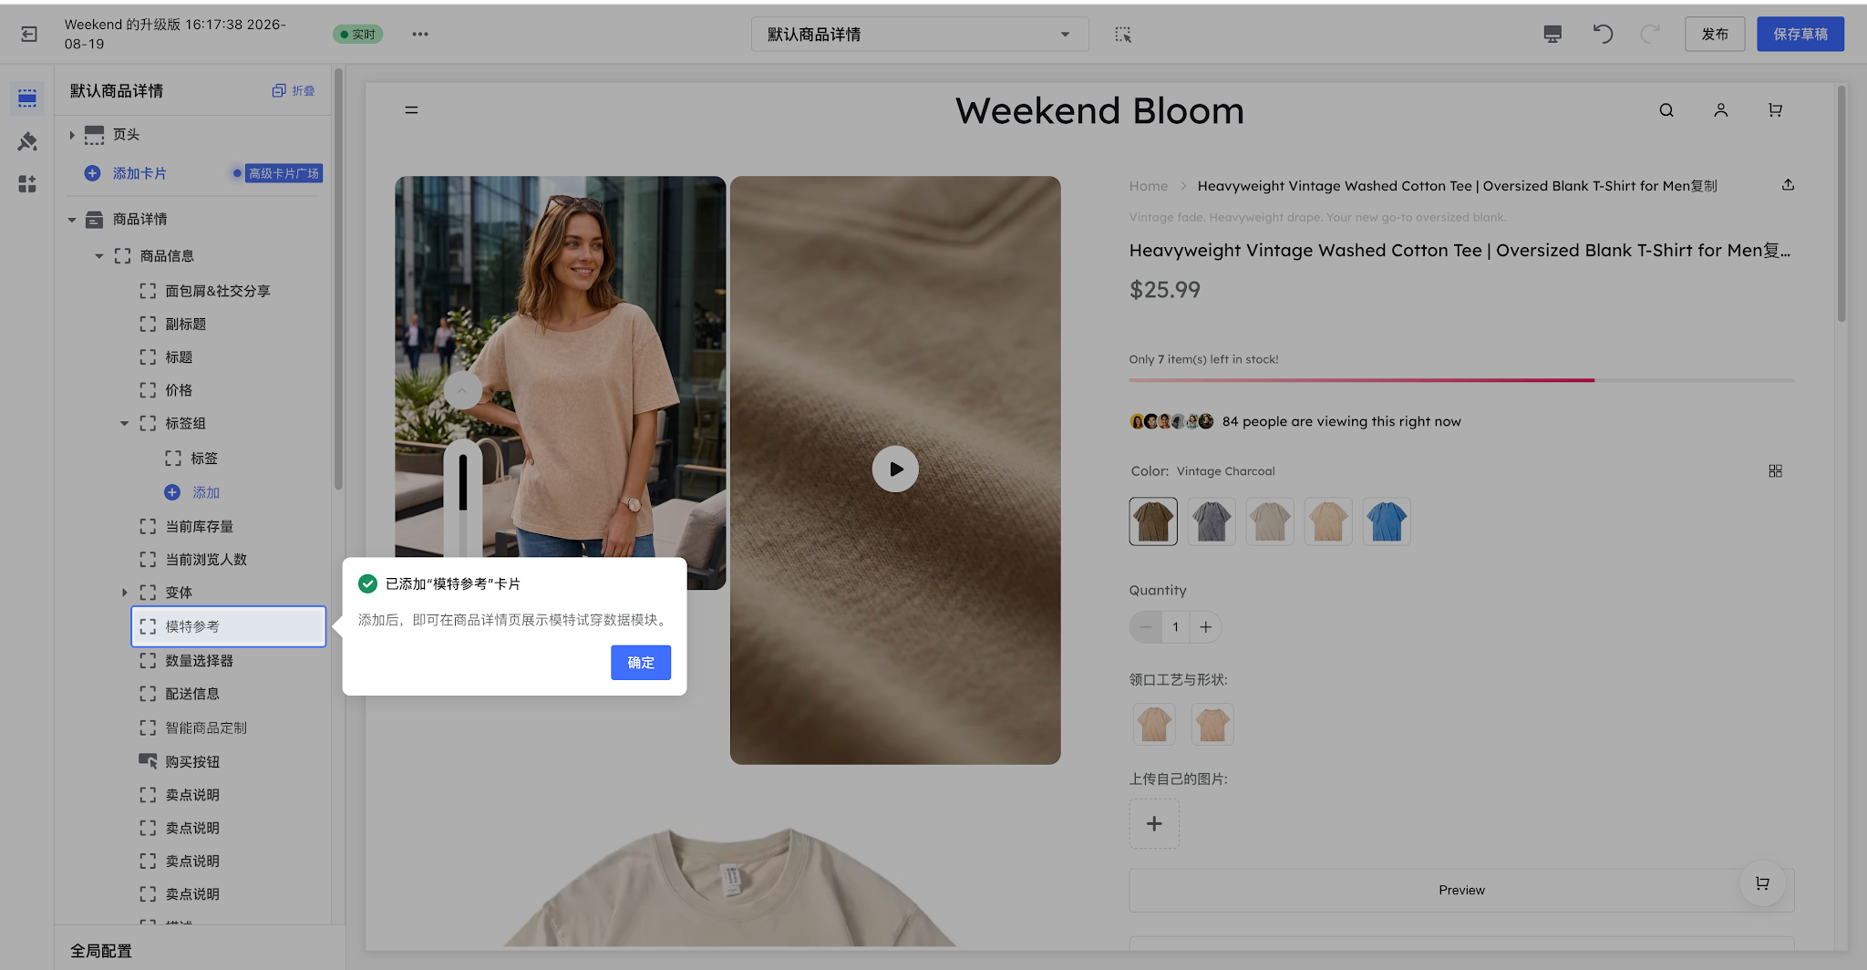Open the apps grid sidebar icon
The image size is (1867, 970).
27,184
